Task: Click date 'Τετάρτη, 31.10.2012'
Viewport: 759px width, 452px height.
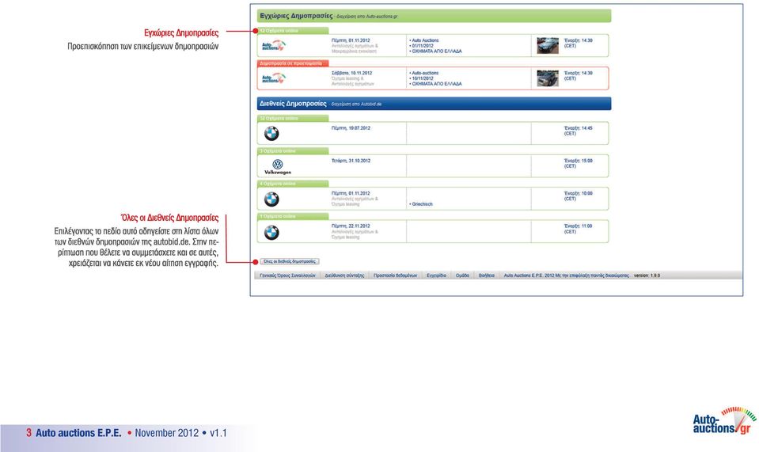Action: (351, 161)
